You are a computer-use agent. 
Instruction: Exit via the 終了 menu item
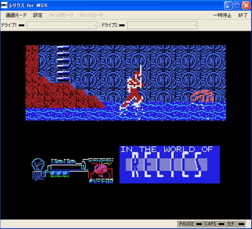[x=243, y=15]
